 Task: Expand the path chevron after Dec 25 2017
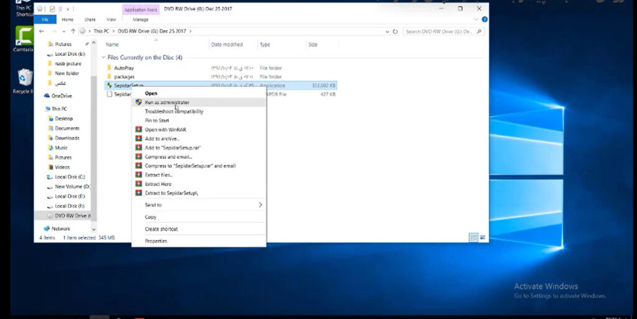(x=190, y=31)
